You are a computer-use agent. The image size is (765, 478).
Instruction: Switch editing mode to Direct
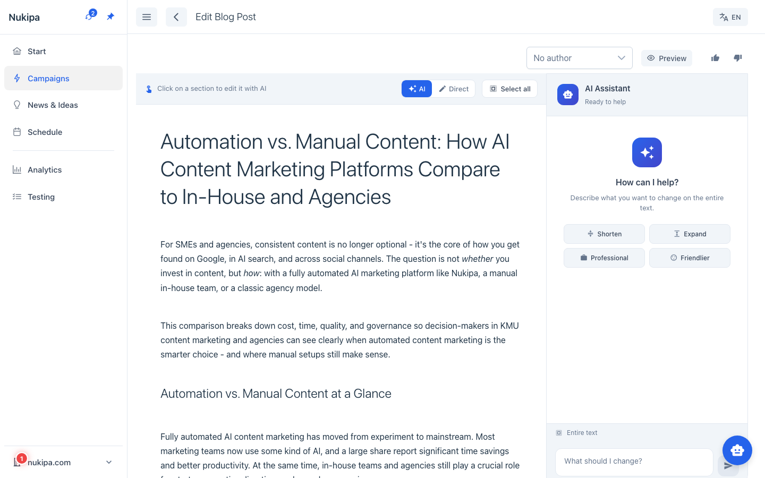454,89
